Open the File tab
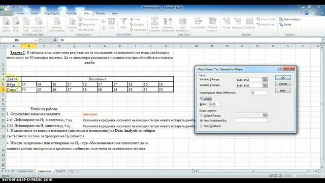Screen dimensions: 325x183 [x=7, y=13]
